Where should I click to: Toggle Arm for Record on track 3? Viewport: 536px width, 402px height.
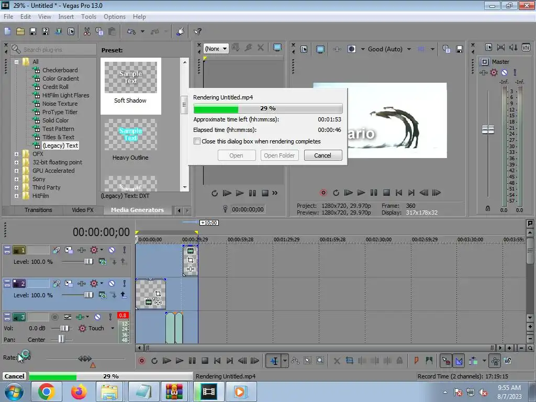click(x=54, y=317)
